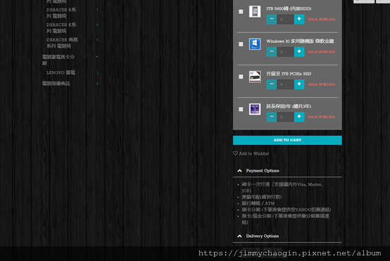Image resolution: width=390 pixels, height=261 pixels.
Task: Click the quantity field for 延長保固 warranty
Action: (x=285, y=117)
